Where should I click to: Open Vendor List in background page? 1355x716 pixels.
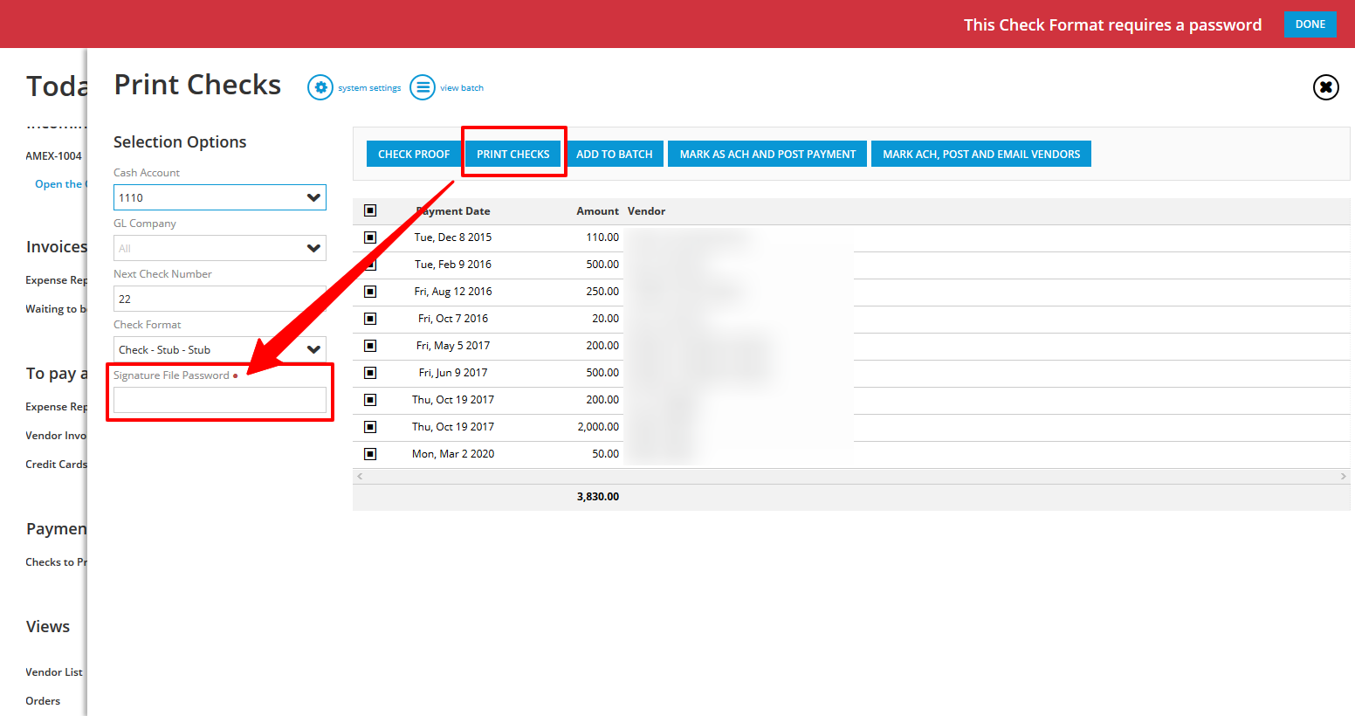point(54,672)
